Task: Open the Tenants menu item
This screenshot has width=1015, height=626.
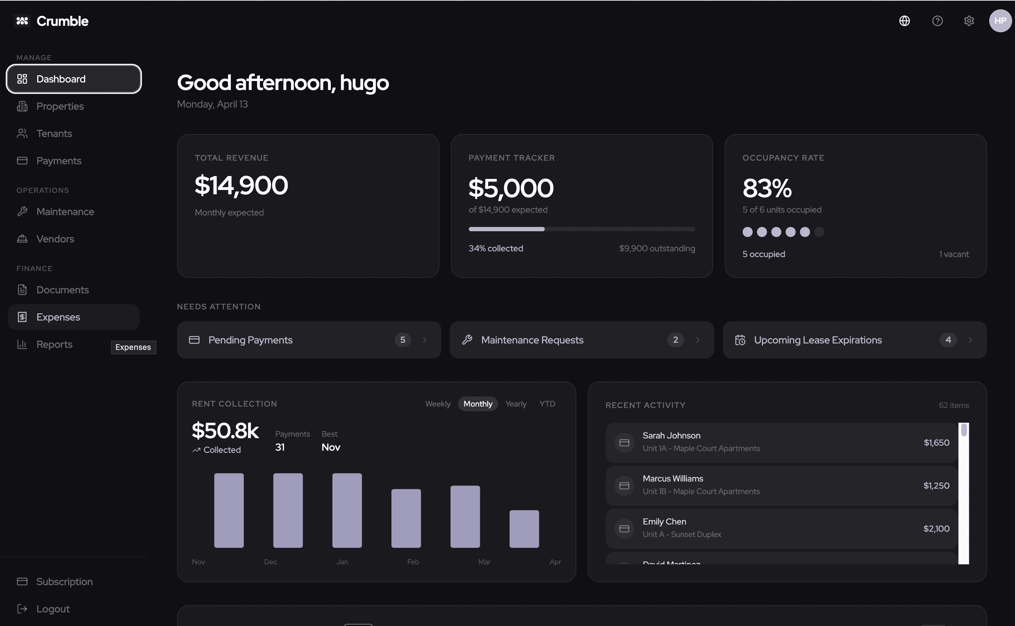Action: point(54,134)
